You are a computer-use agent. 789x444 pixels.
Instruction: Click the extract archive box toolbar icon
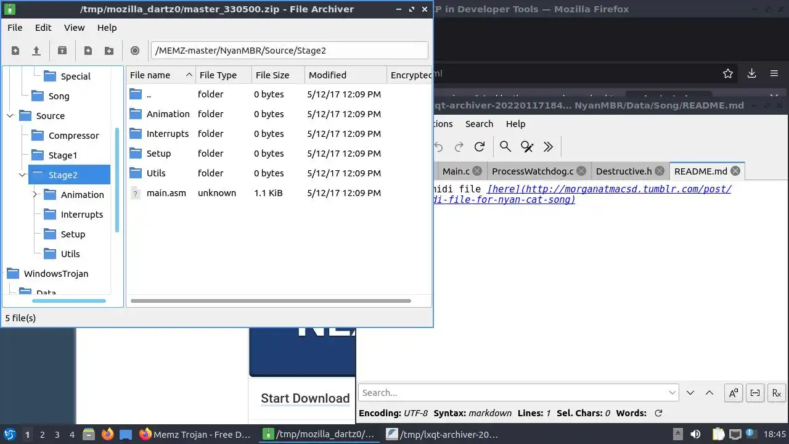pos(62,51)
